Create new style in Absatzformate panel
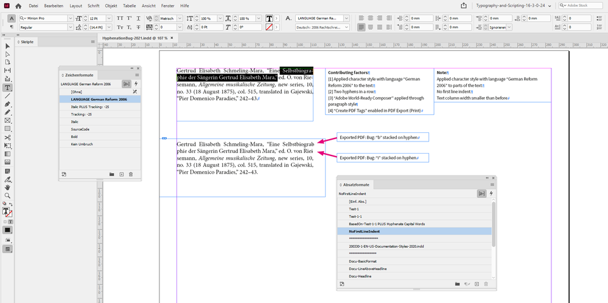608x303 pixels. [477, 284]
